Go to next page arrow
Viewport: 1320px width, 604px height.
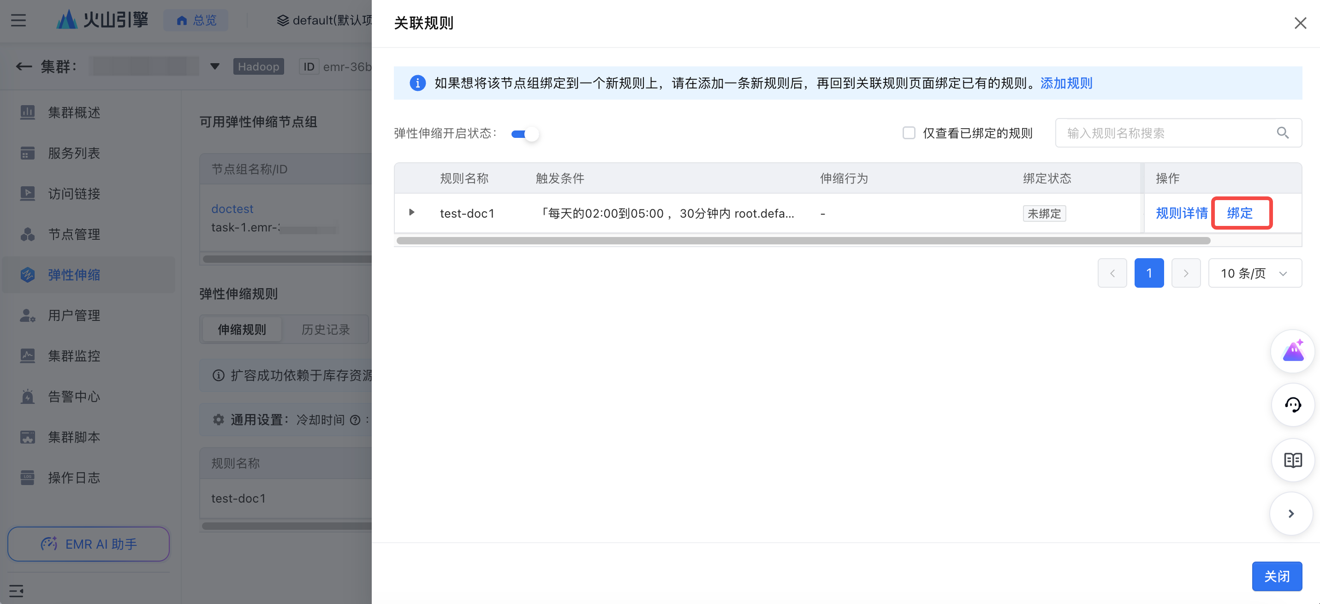tap(1186, 273)
